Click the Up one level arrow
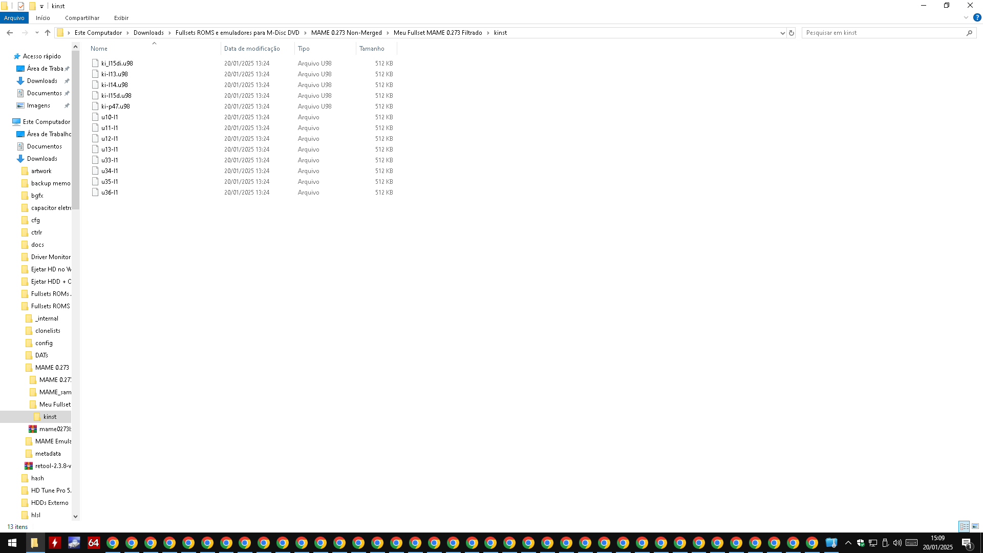 48,33
